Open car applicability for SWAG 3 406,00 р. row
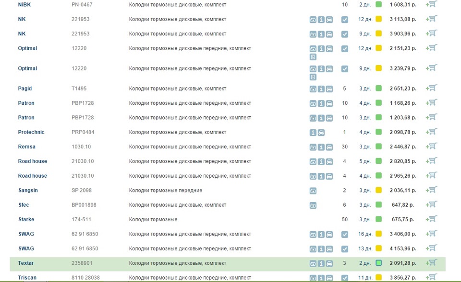The height and width of the screenshot is (282, 461). 329,235
